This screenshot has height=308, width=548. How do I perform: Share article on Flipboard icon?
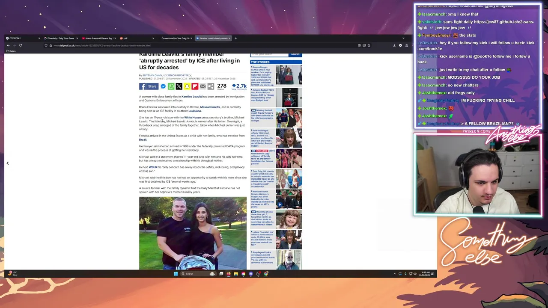point(195,86)
